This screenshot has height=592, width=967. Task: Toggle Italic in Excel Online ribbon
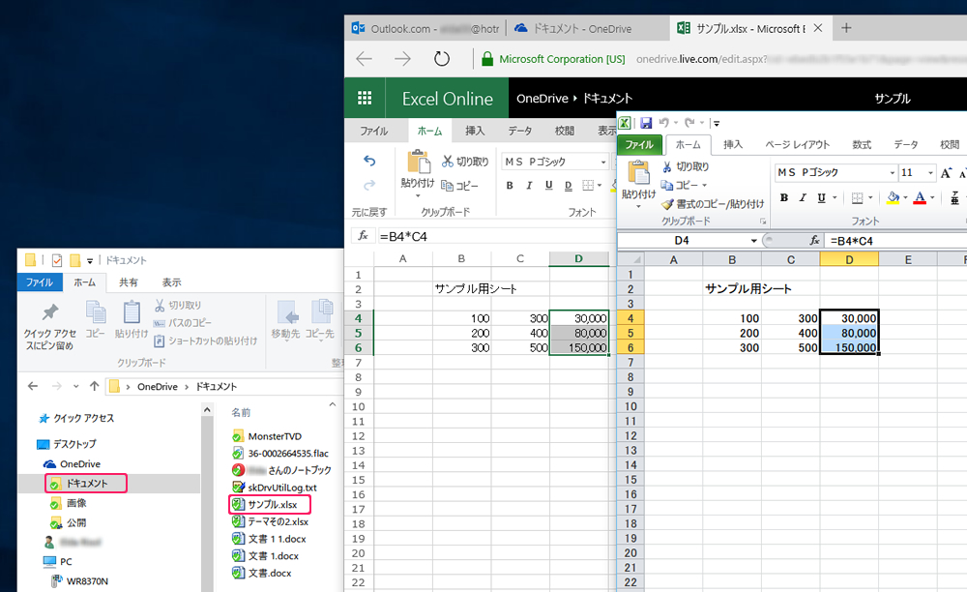(529, 185)
